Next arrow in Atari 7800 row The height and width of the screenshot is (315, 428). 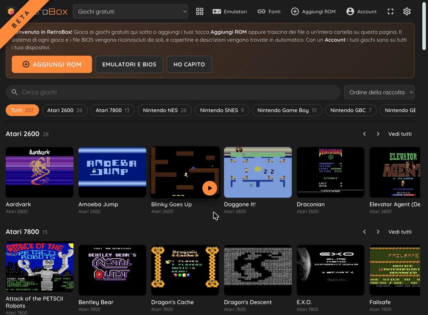coord(378,232)
